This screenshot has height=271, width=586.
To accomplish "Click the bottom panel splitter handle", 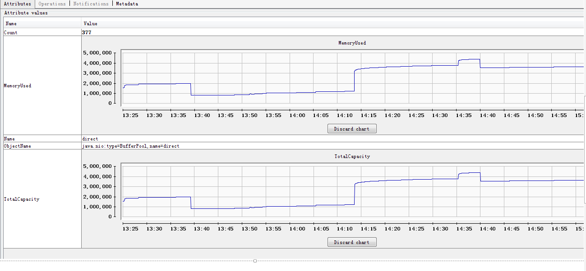I will pyautogui.click(x=255, y=261).
